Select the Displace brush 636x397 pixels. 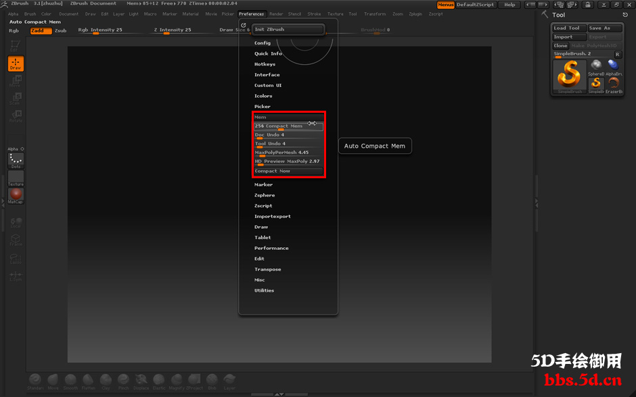(141, 381)
